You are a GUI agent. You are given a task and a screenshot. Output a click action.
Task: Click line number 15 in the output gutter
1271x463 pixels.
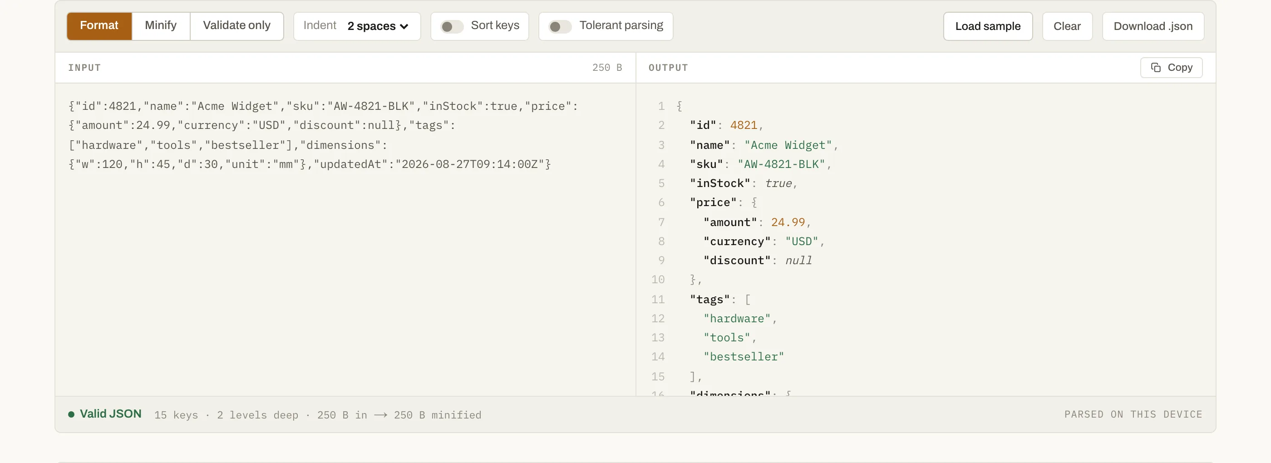[658, 377]
